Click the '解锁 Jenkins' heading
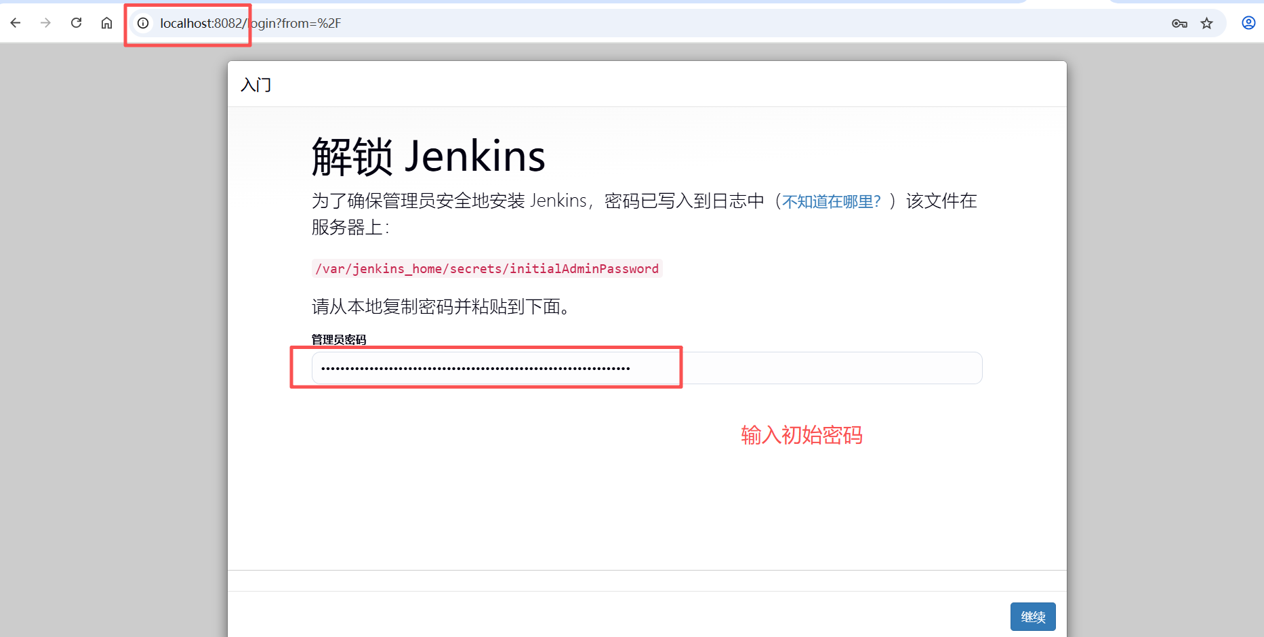Viewport: 1264px width, 637px height. pos(428,157)
